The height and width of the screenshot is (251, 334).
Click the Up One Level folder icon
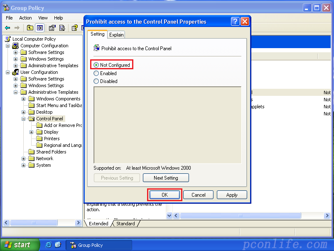coord(30,28)
